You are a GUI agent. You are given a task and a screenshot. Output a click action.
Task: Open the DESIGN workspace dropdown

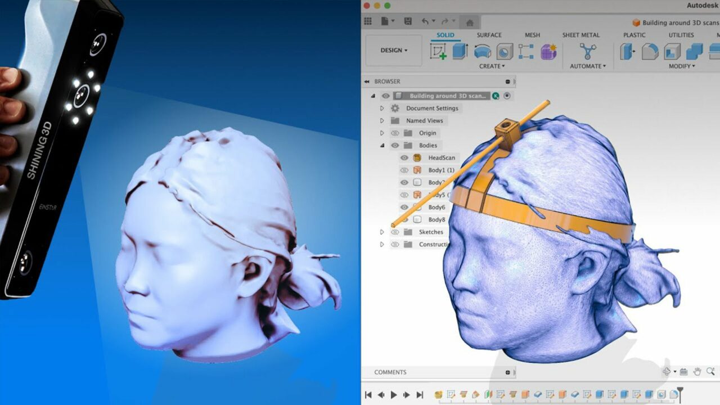click(x=393, y=51)
